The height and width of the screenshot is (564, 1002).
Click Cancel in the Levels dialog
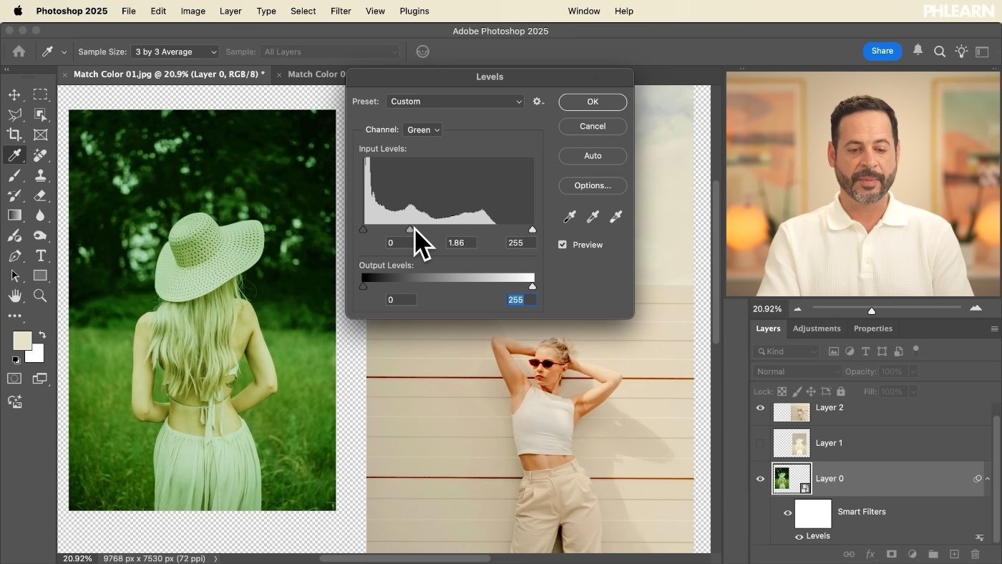593,126
